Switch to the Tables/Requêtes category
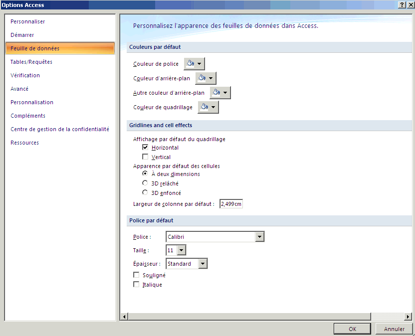415x336 pixels. point(31,62)
